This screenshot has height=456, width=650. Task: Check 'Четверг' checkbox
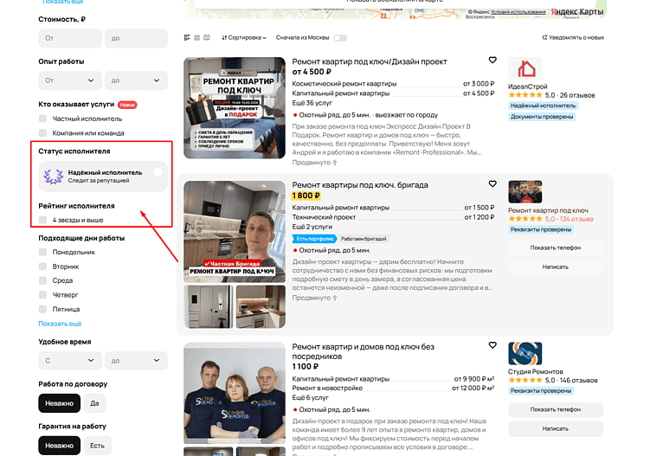(42, 295)
